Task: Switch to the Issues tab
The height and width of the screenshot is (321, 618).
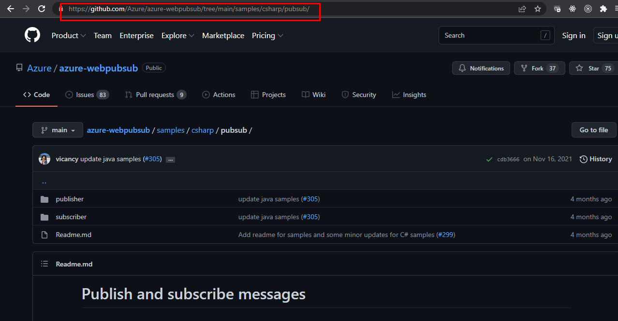Action: pos(87,95)
